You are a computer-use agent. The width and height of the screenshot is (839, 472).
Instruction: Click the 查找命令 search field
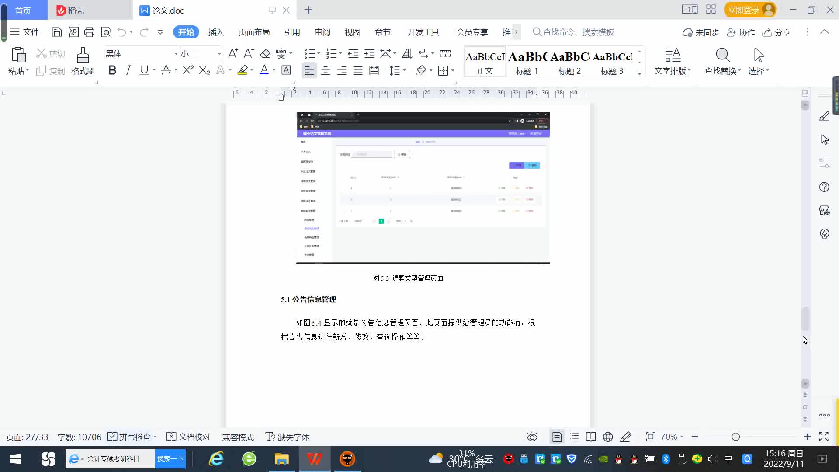coord(573,32)
